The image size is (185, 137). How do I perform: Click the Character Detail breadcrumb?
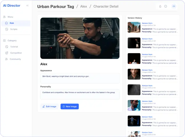click(x=106, y=6)
